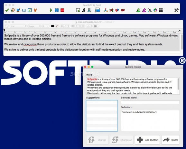Stop speech with red Stop button
This screenshot has height=149, width=186.
click(62, 10)
